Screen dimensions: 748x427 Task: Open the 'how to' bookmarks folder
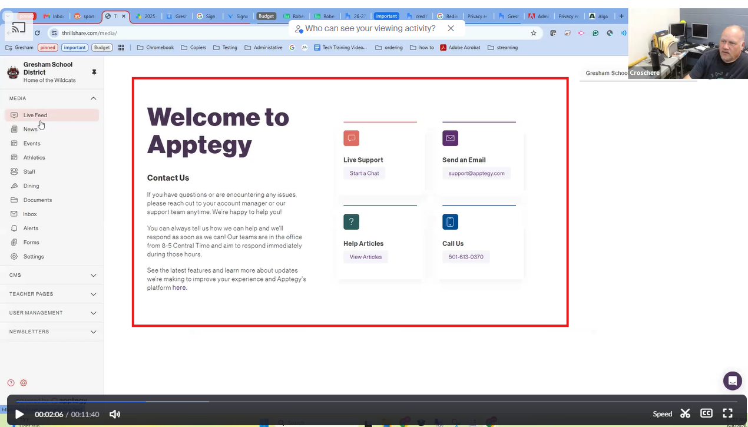tap(422, 48)
